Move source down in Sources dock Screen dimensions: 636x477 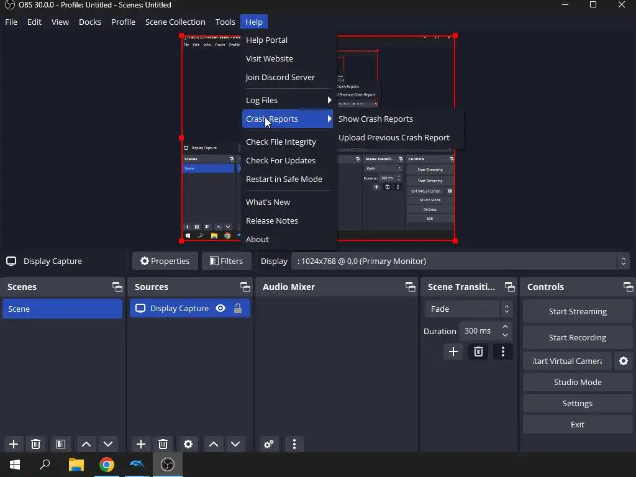[x=235, y=444]
